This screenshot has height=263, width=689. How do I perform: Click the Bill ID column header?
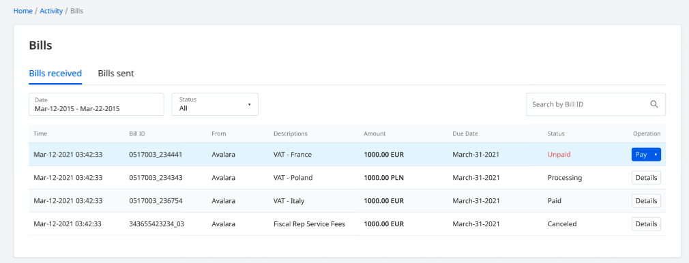137,134
